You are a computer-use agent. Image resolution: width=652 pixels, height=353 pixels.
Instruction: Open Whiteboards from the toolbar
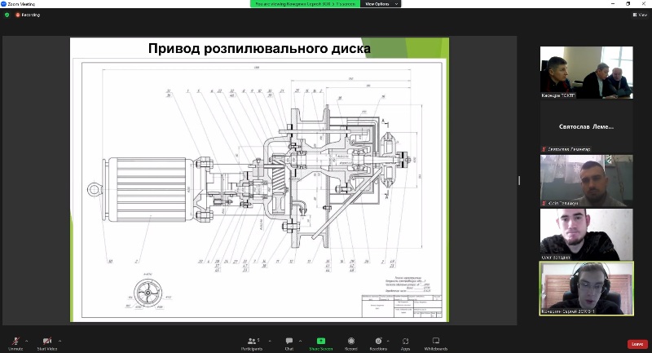point(435,342)
